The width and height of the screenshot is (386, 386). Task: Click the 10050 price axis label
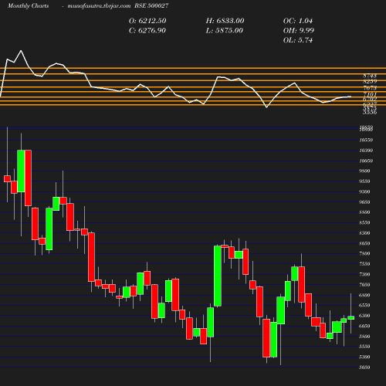366,161
